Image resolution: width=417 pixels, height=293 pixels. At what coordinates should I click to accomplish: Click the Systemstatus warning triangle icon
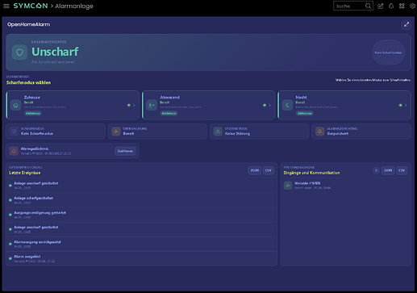click(x=218, y=132)
